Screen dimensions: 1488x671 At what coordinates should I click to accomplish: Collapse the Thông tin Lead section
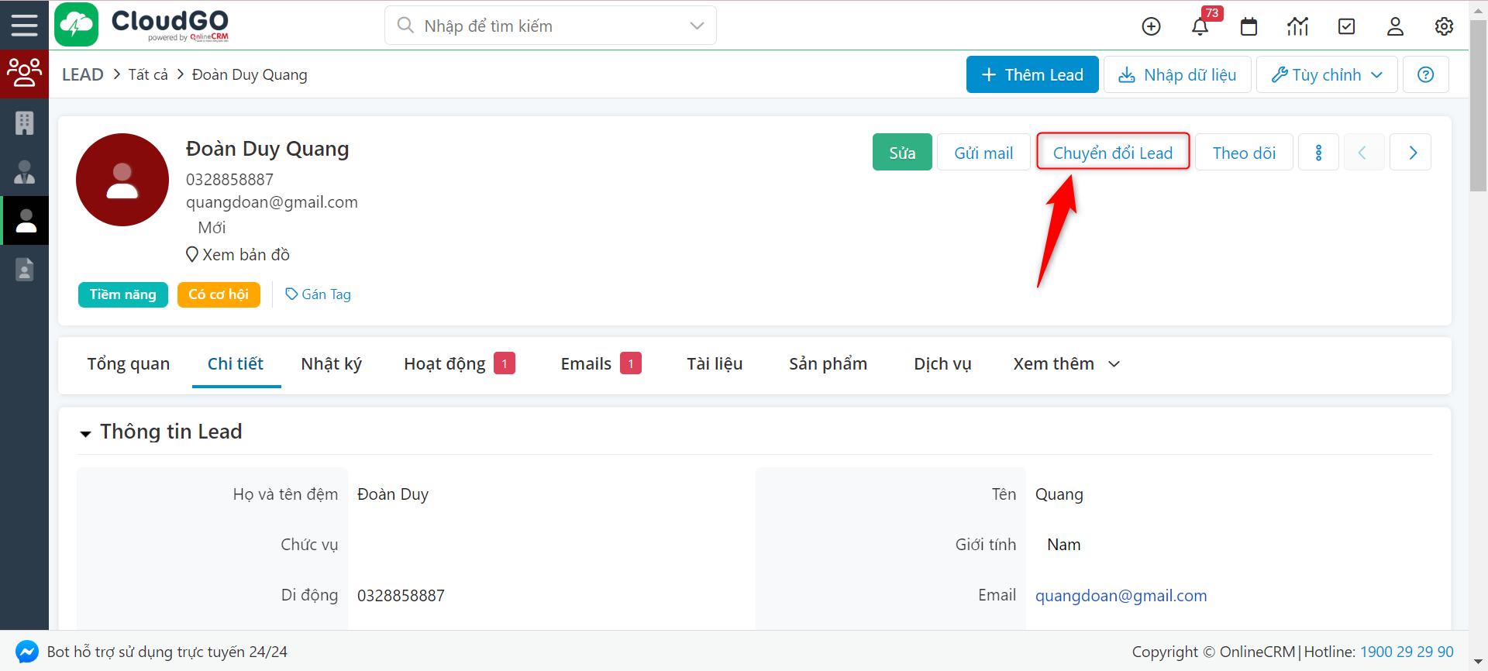click(x=85, y=433)
